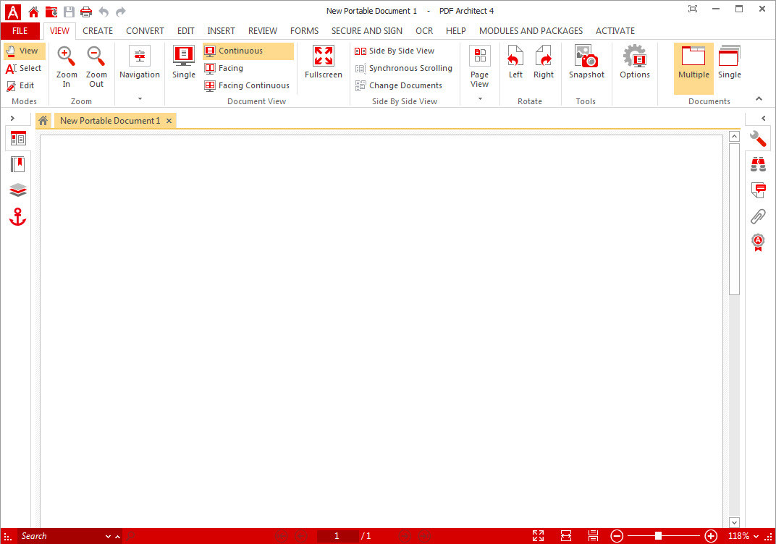Switch to the SECURE AND SIGN tab
Image resolution: width=776 pixels, height=544 pixels.
click(x=367, y=30)
